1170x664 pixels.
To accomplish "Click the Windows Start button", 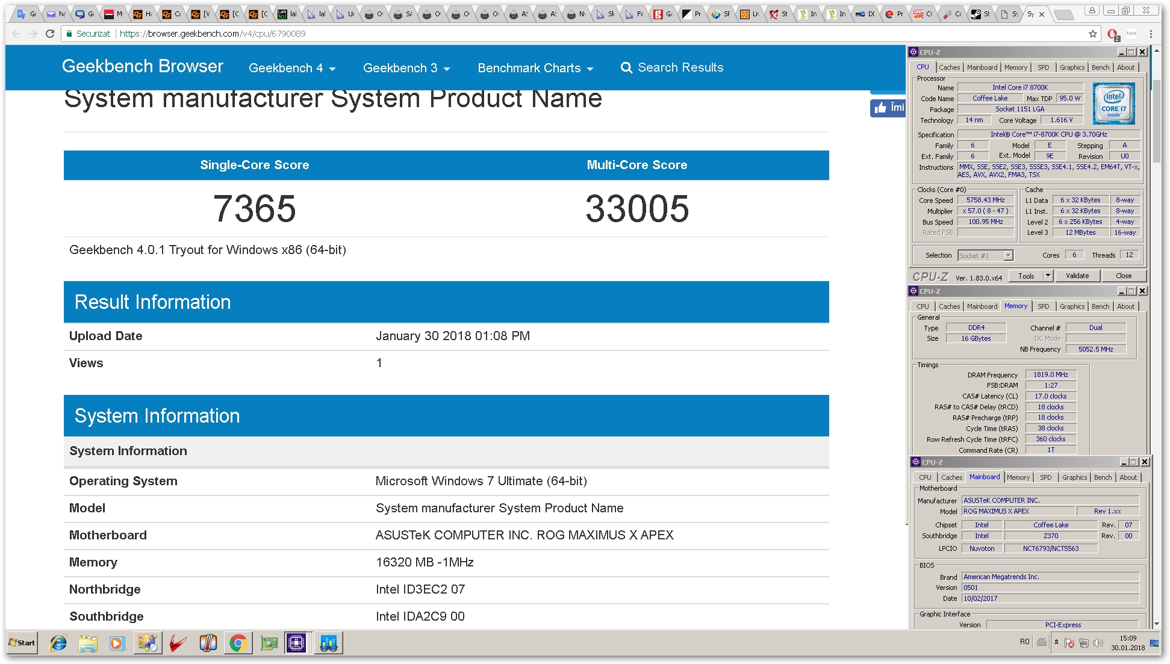I will click(x=22, y=643).
